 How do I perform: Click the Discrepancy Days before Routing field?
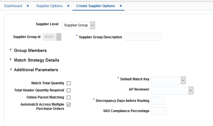[158, 101]
